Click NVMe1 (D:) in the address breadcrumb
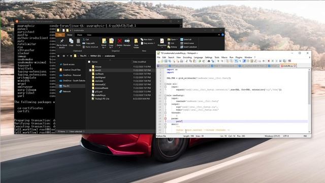This screenshot has width=325, height=183. [x=95, y=56]
